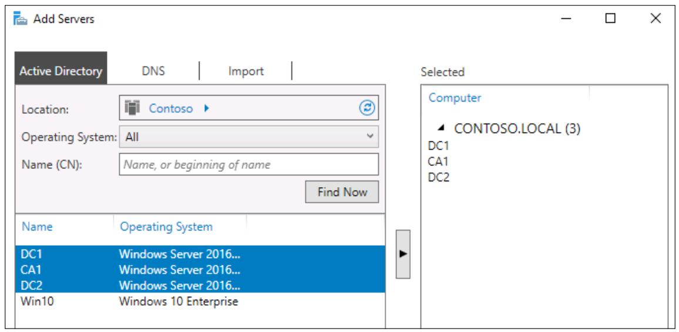Screen dimensions: 679x332
Task: Close the Add Servers window
Action: tap(656, 19)
